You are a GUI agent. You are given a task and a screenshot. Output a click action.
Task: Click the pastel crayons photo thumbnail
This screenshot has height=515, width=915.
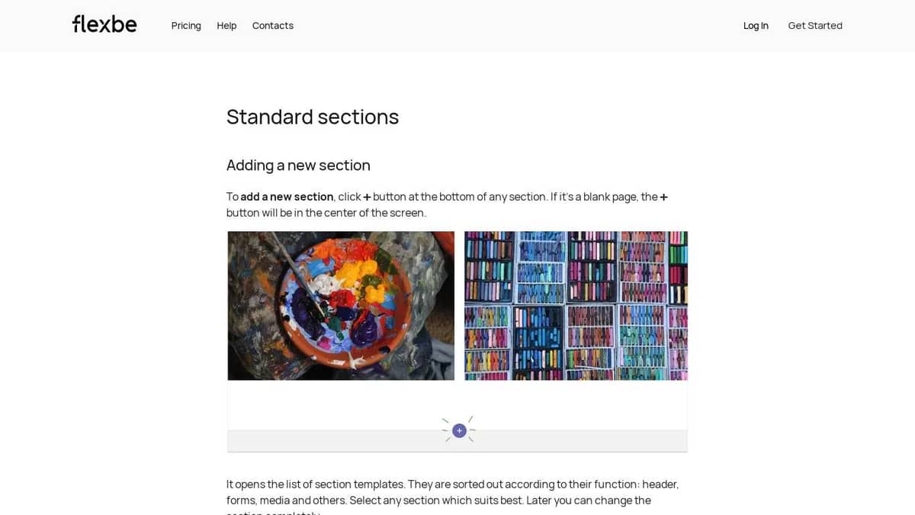pyautogui.click(x=576, y=305)
